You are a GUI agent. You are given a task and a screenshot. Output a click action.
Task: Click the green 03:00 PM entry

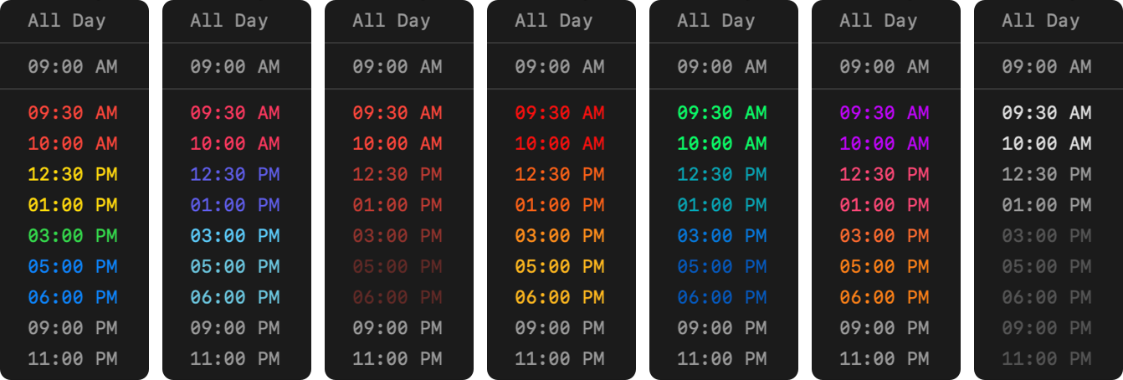pyautogui.click(x=73, y=236)
